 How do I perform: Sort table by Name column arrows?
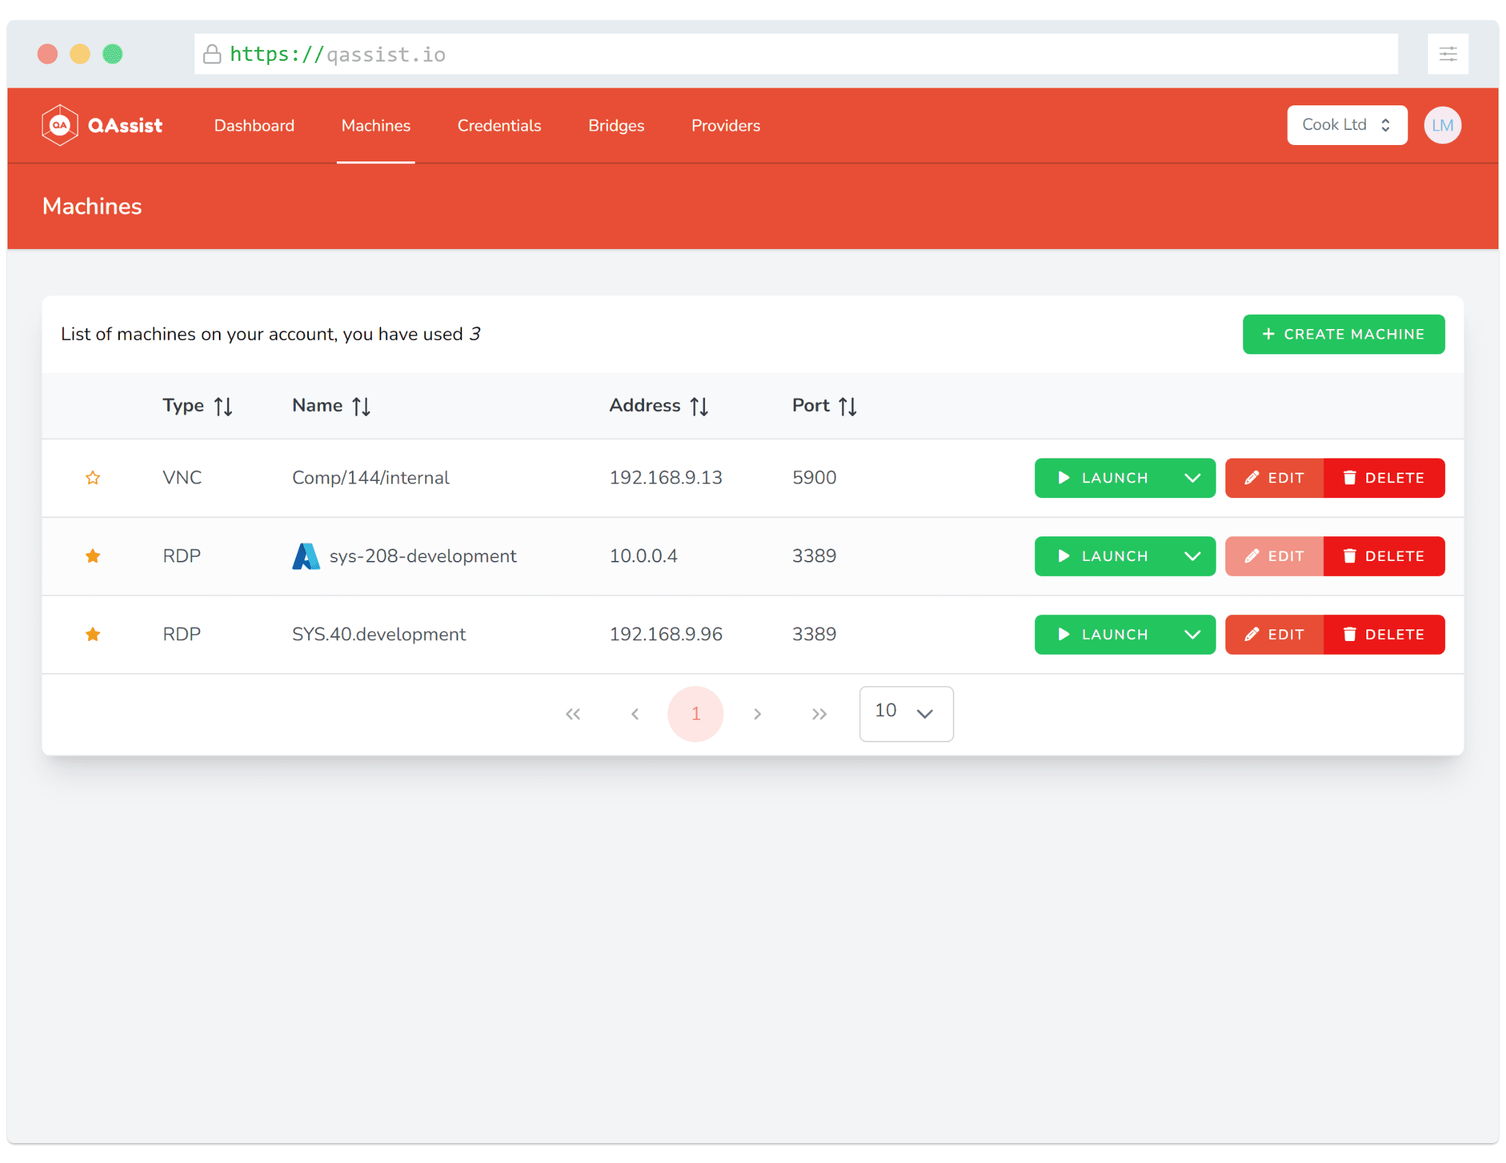point(361,406)
